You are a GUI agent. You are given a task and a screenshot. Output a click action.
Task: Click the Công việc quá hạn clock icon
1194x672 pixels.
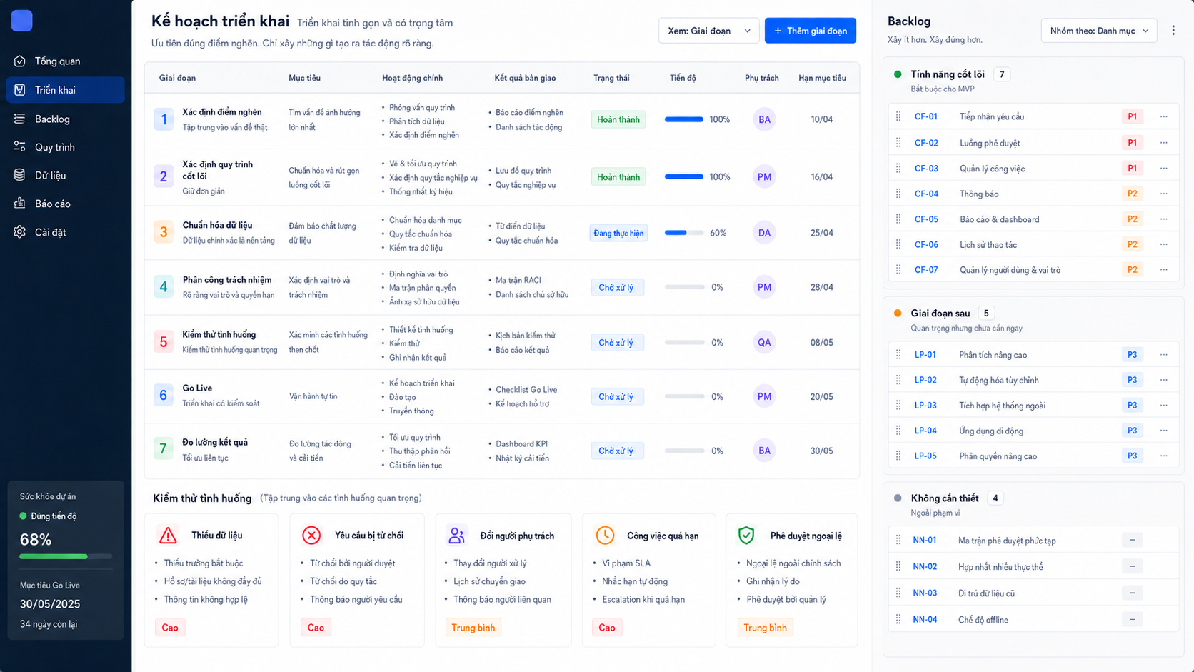605,535
